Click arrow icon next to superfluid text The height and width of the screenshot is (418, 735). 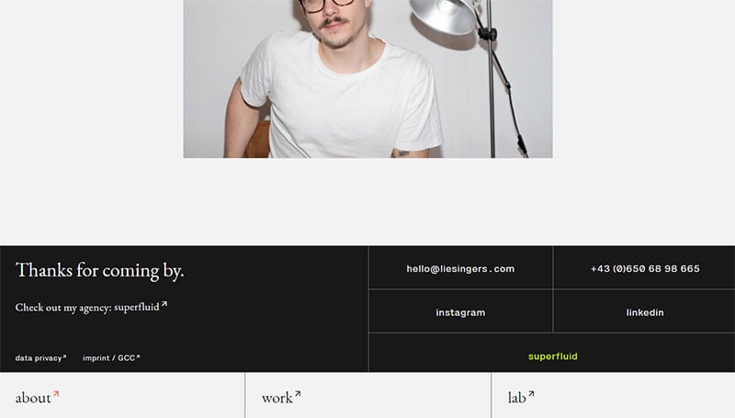pyautogui.click(x=164, y=304)
